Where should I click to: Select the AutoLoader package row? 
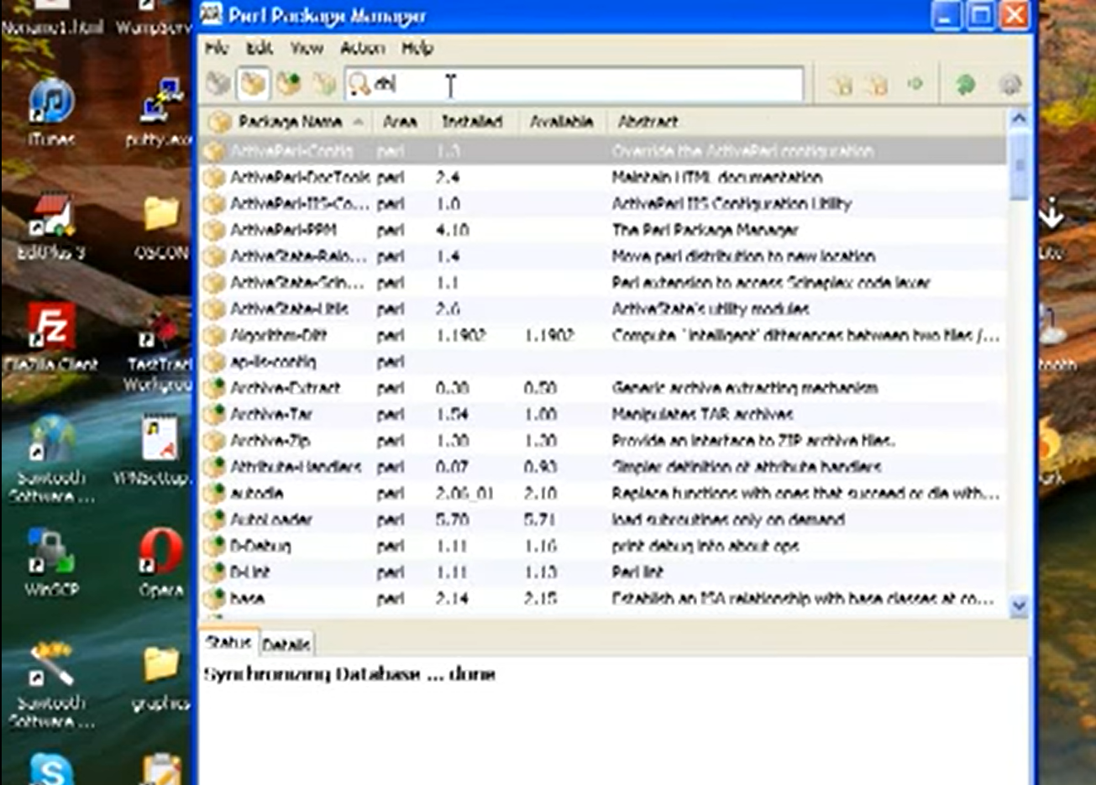pyautogui.click(x=603, y=519)
